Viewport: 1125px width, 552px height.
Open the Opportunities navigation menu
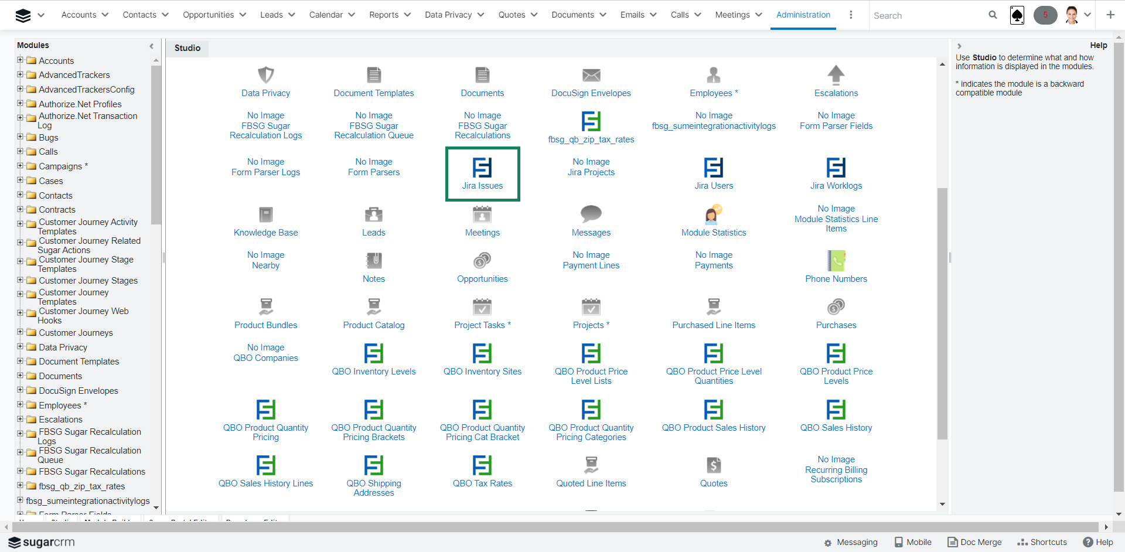pos(214,15)
